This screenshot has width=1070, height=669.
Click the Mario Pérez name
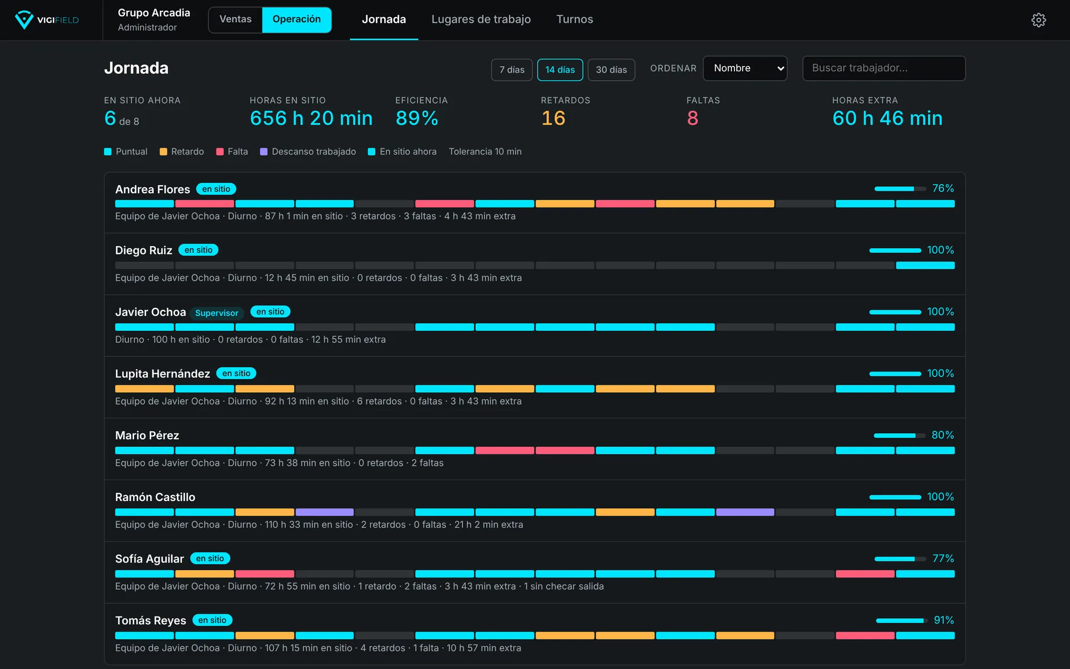[x=147, y=436]
